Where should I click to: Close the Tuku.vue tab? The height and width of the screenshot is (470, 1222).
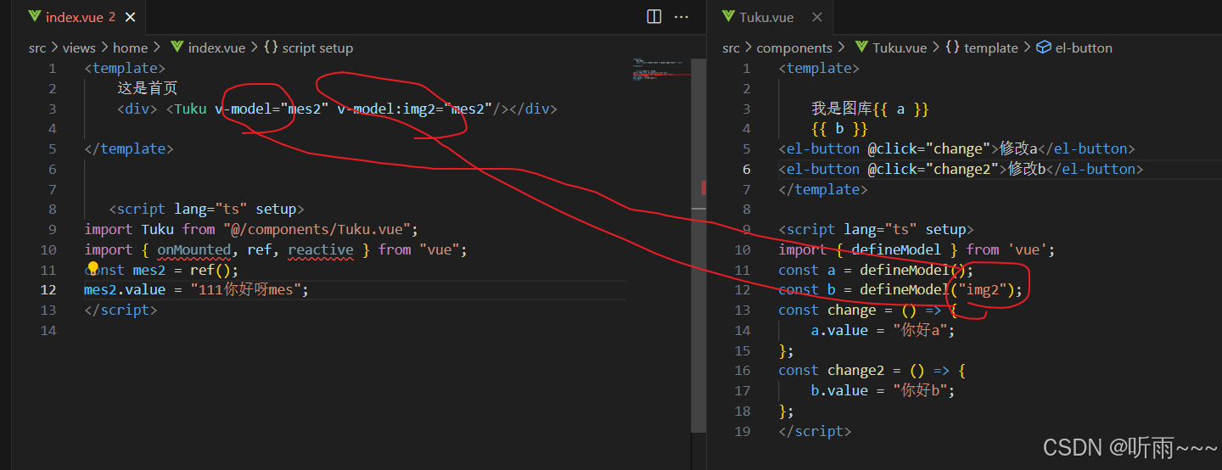[816, 17]
